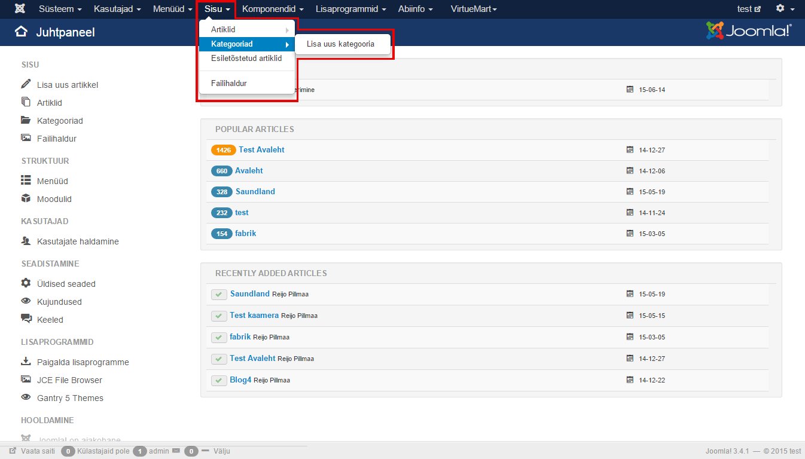Screen dimensions: 805x459
Task: Open Kasutajate haldamine sidebar link
Action: tap(78, 241)
